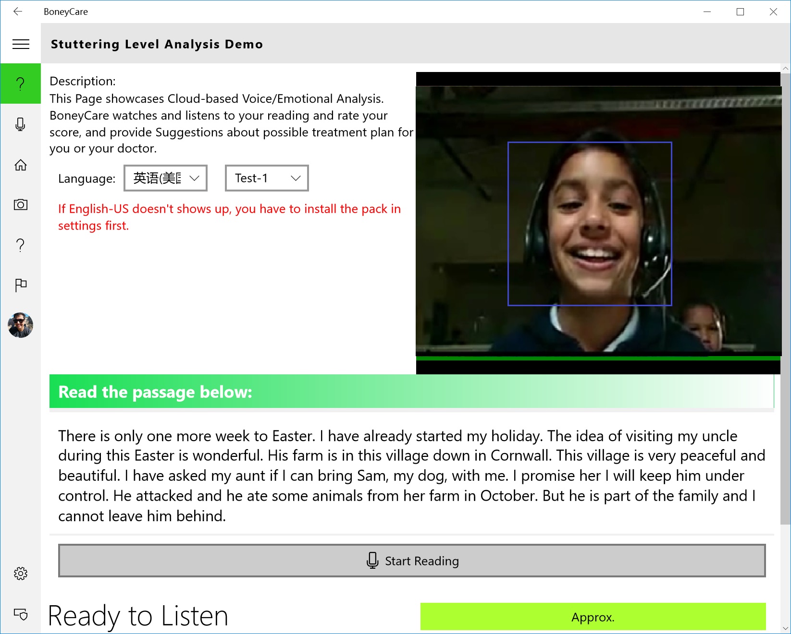Expand the Language dropdown
This screenshot has width=791, height=634.
click(x=166, y=178)
